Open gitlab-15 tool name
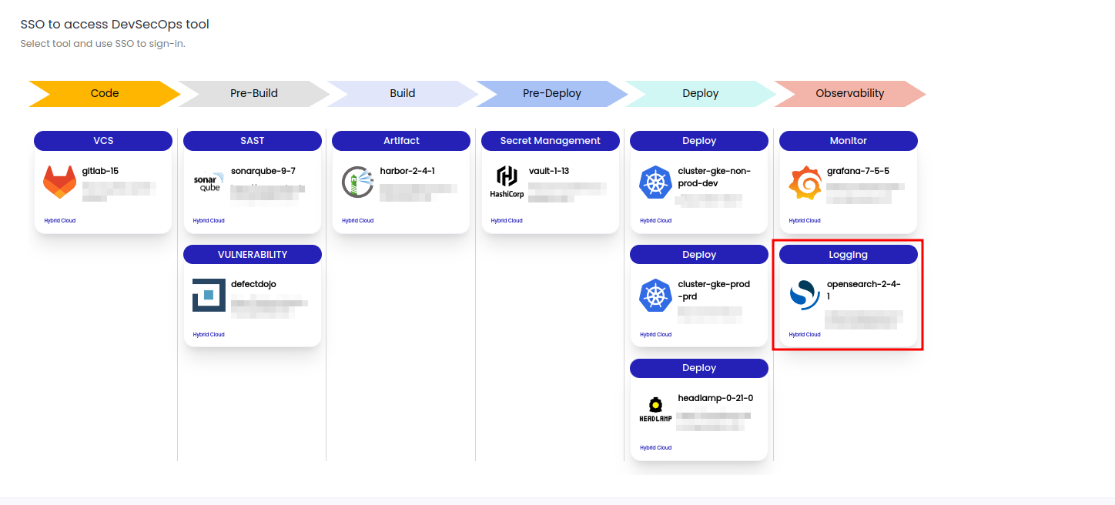 (x=100, y=171)
